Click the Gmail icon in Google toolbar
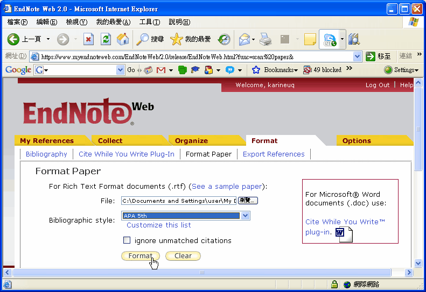This screenshot has width=426, height=292. (160, 70)
